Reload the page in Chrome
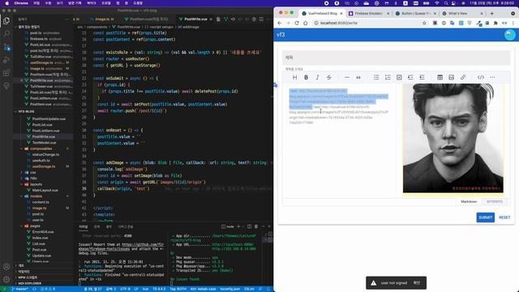 tap(297, 24)
